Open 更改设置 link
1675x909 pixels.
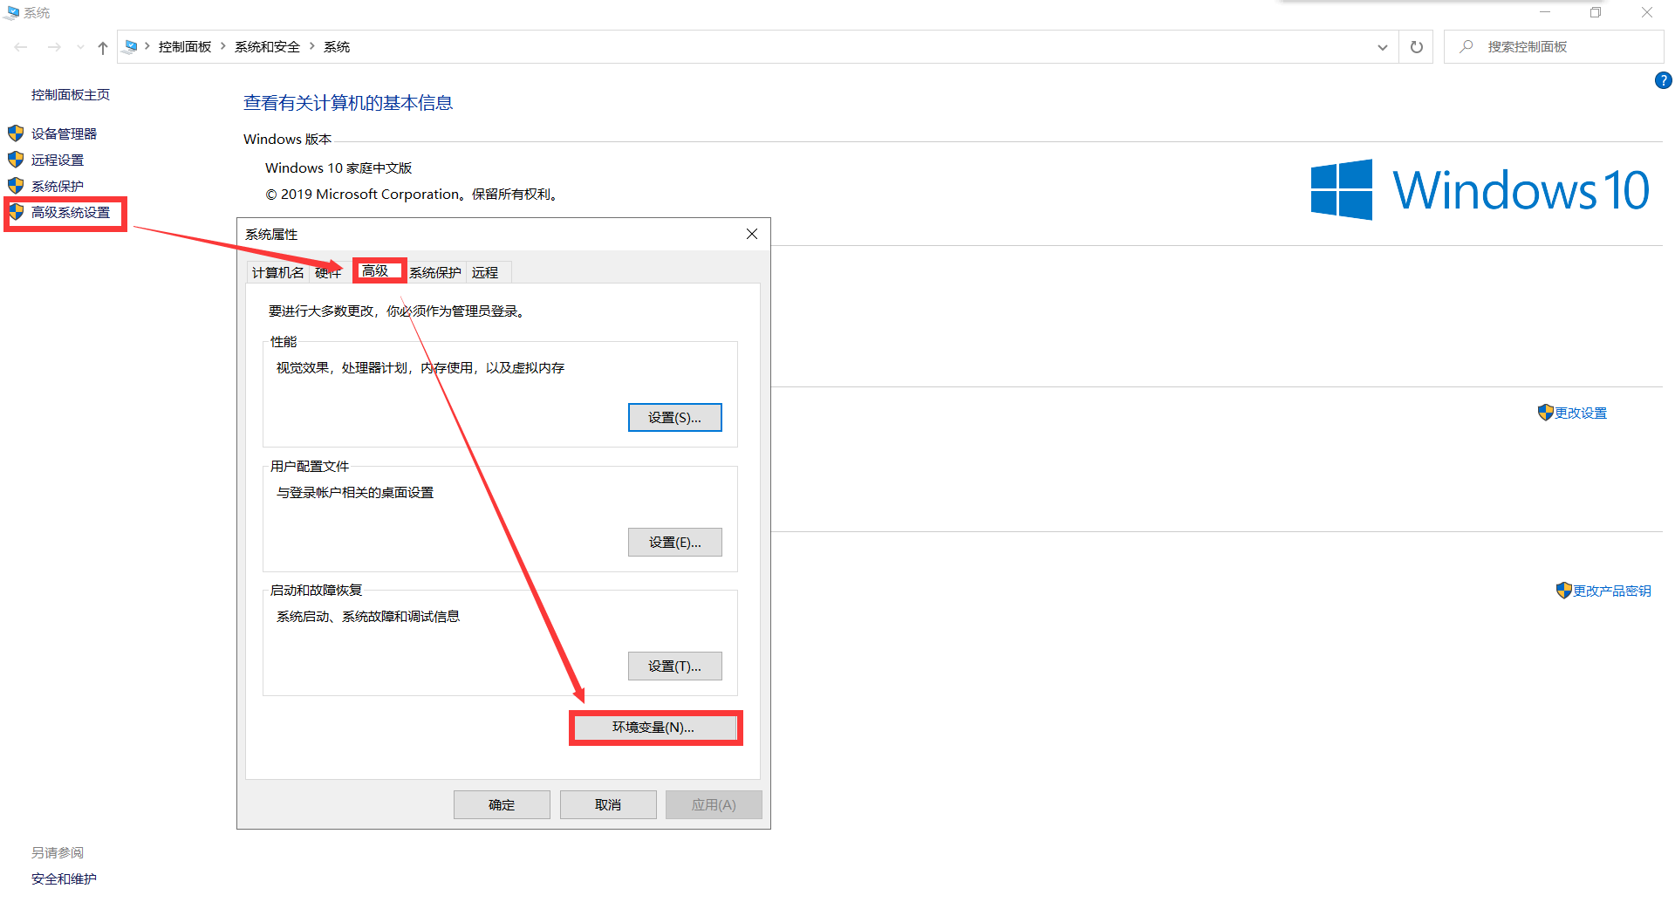(1579, 413)
